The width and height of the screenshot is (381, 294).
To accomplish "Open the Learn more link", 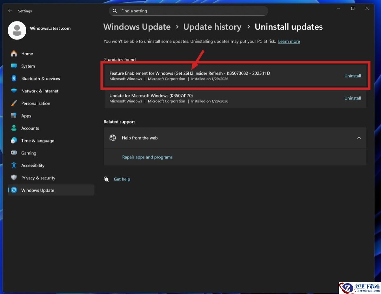I will click(x=289, y=42).
